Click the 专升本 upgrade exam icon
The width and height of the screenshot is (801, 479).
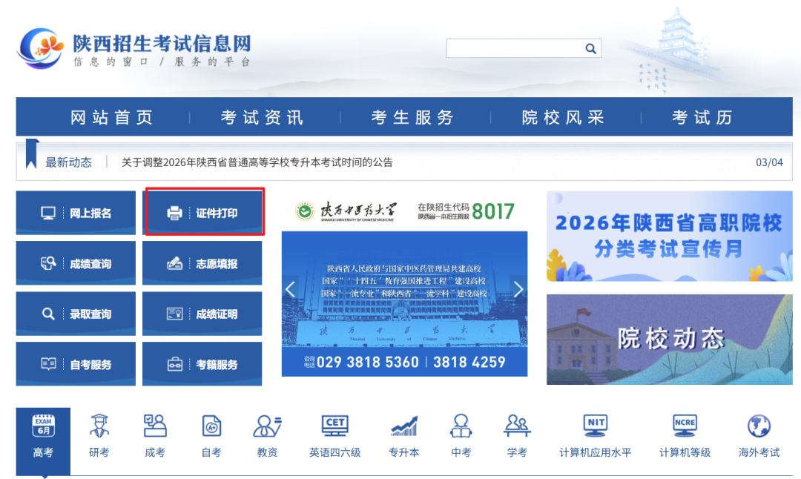tap(403, 434)
